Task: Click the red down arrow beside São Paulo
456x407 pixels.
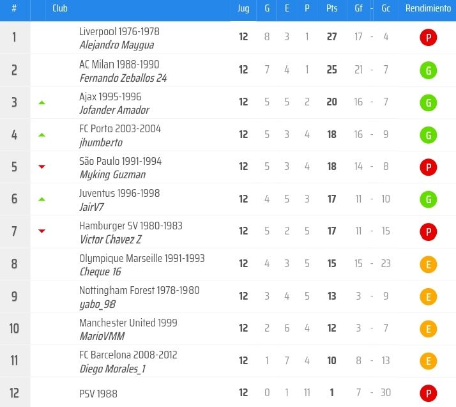Action: (42, 167)
